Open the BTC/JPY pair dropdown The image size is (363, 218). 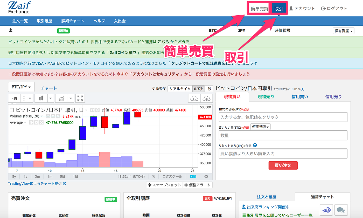(21, 87)
